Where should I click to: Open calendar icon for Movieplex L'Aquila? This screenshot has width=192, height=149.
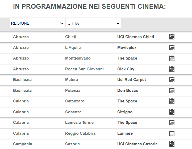[172, 48]
